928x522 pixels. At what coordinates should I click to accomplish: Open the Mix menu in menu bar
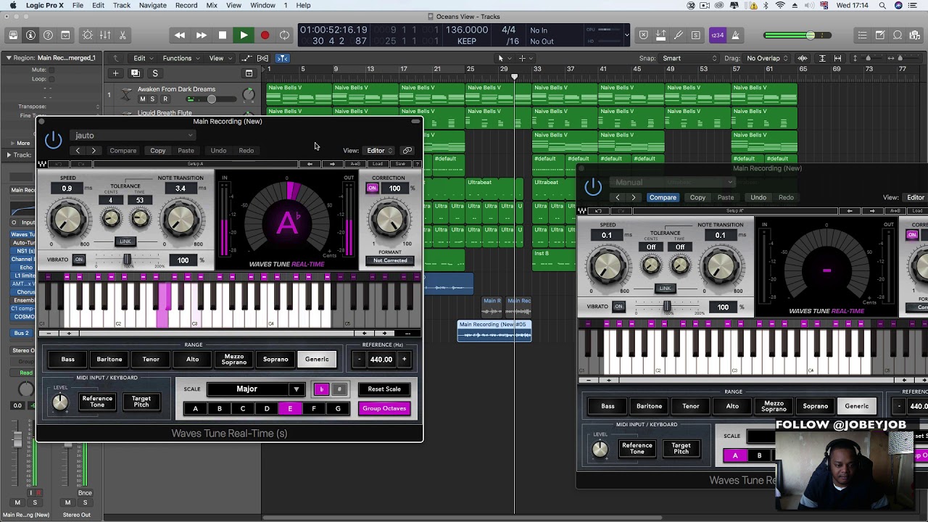(x=212, y=6)
